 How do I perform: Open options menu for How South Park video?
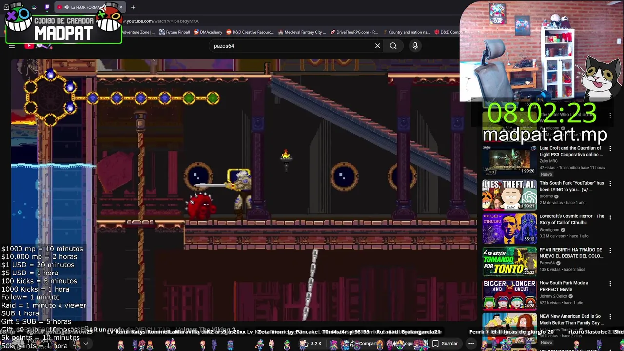click(610, 284)
